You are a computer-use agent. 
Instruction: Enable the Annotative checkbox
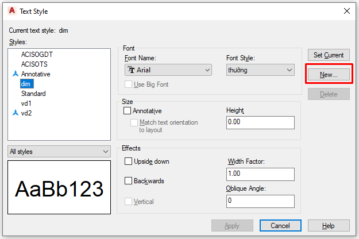pyautogui.click(x=128, y=110)
